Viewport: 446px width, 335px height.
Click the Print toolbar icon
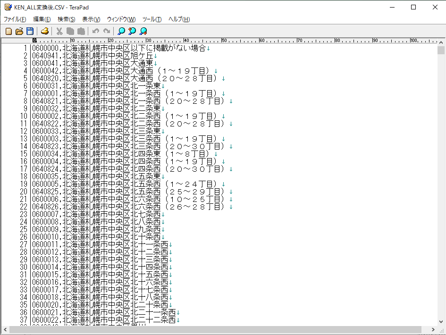point(45,31)
